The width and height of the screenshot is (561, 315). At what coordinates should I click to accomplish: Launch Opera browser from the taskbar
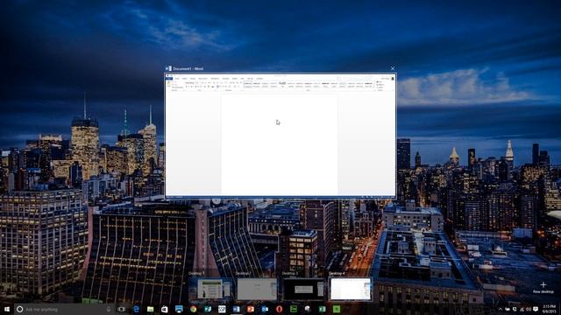click(x=279, y=309)
